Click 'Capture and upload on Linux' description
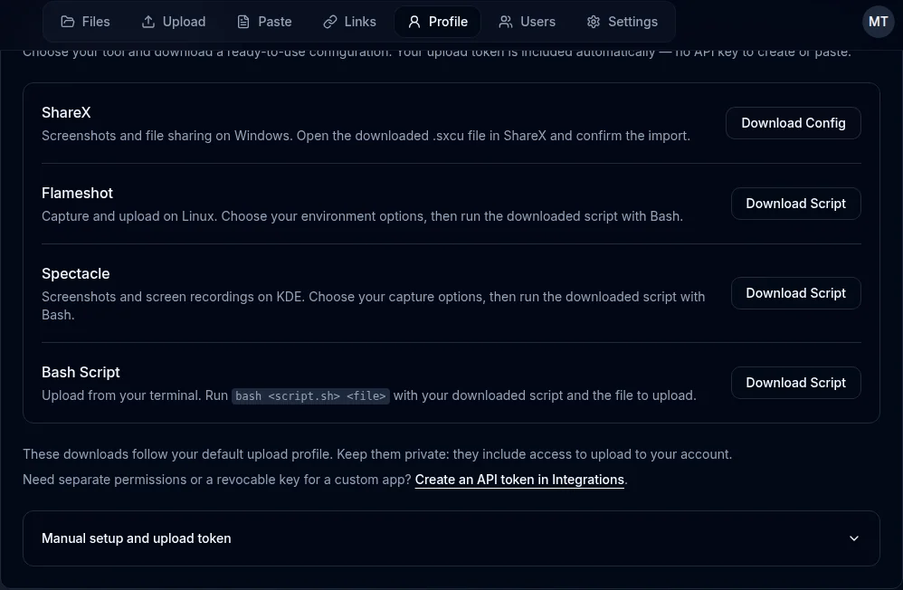The width and height of the screenshot is (903, 590). pyautogui.click(x=362, y=216)
